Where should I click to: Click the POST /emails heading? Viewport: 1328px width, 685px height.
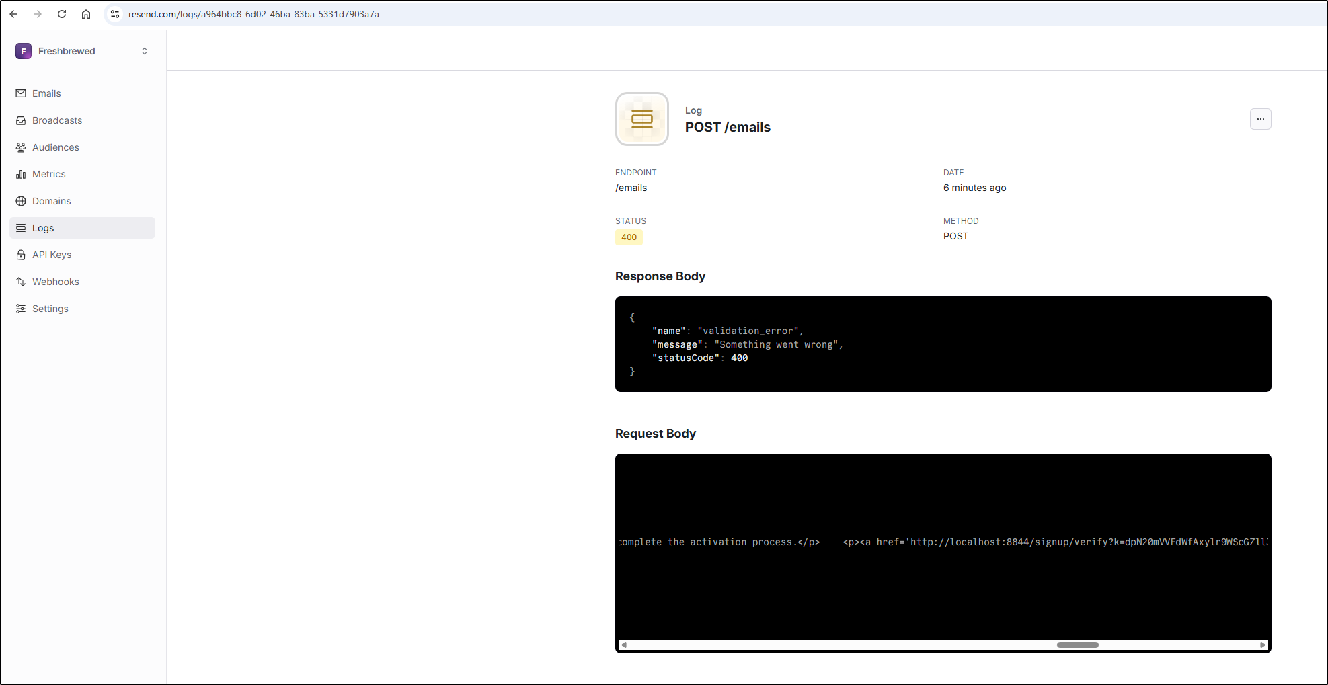pyautogui.click(x=728, y=127)
